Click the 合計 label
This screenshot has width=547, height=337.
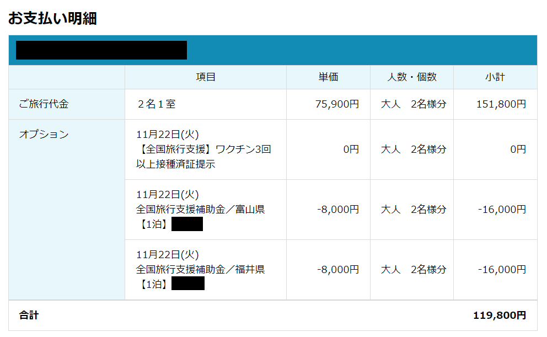(29, 315)
